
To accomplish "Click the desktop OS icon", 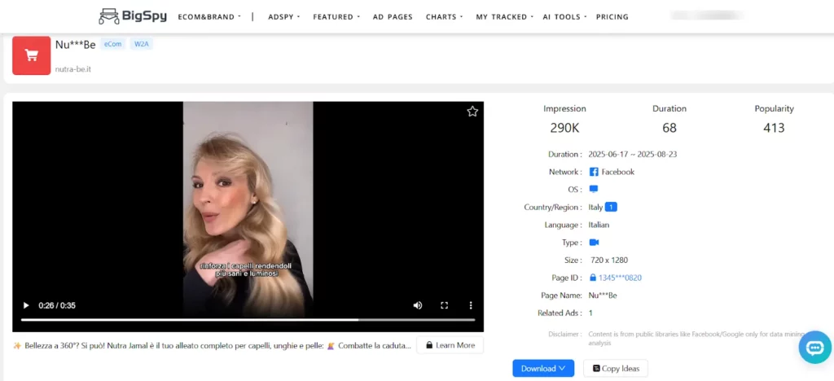I will pos(594,189).
